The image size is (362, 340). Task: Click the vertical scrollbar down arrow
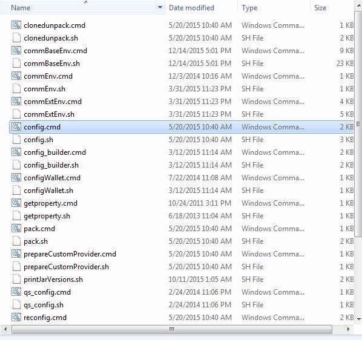(x=358, y=319)
